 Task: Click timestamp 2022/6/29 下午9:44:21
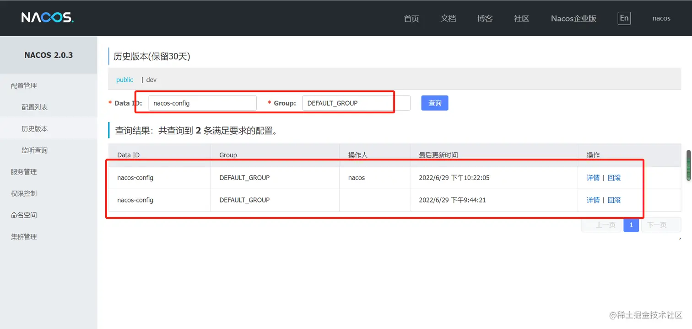452,200
